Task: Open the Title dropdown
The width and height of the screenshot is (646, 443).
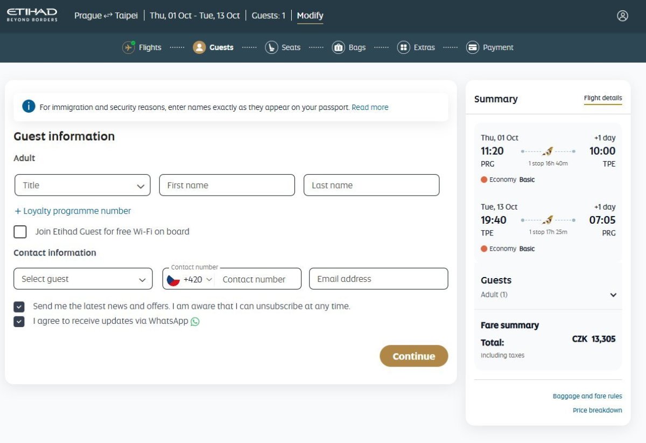Action: [x=82, y=185]
